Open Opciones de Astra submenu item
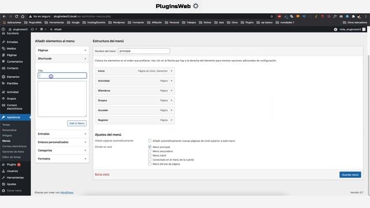Screen dimensions: 370x208 coord(13,152)
